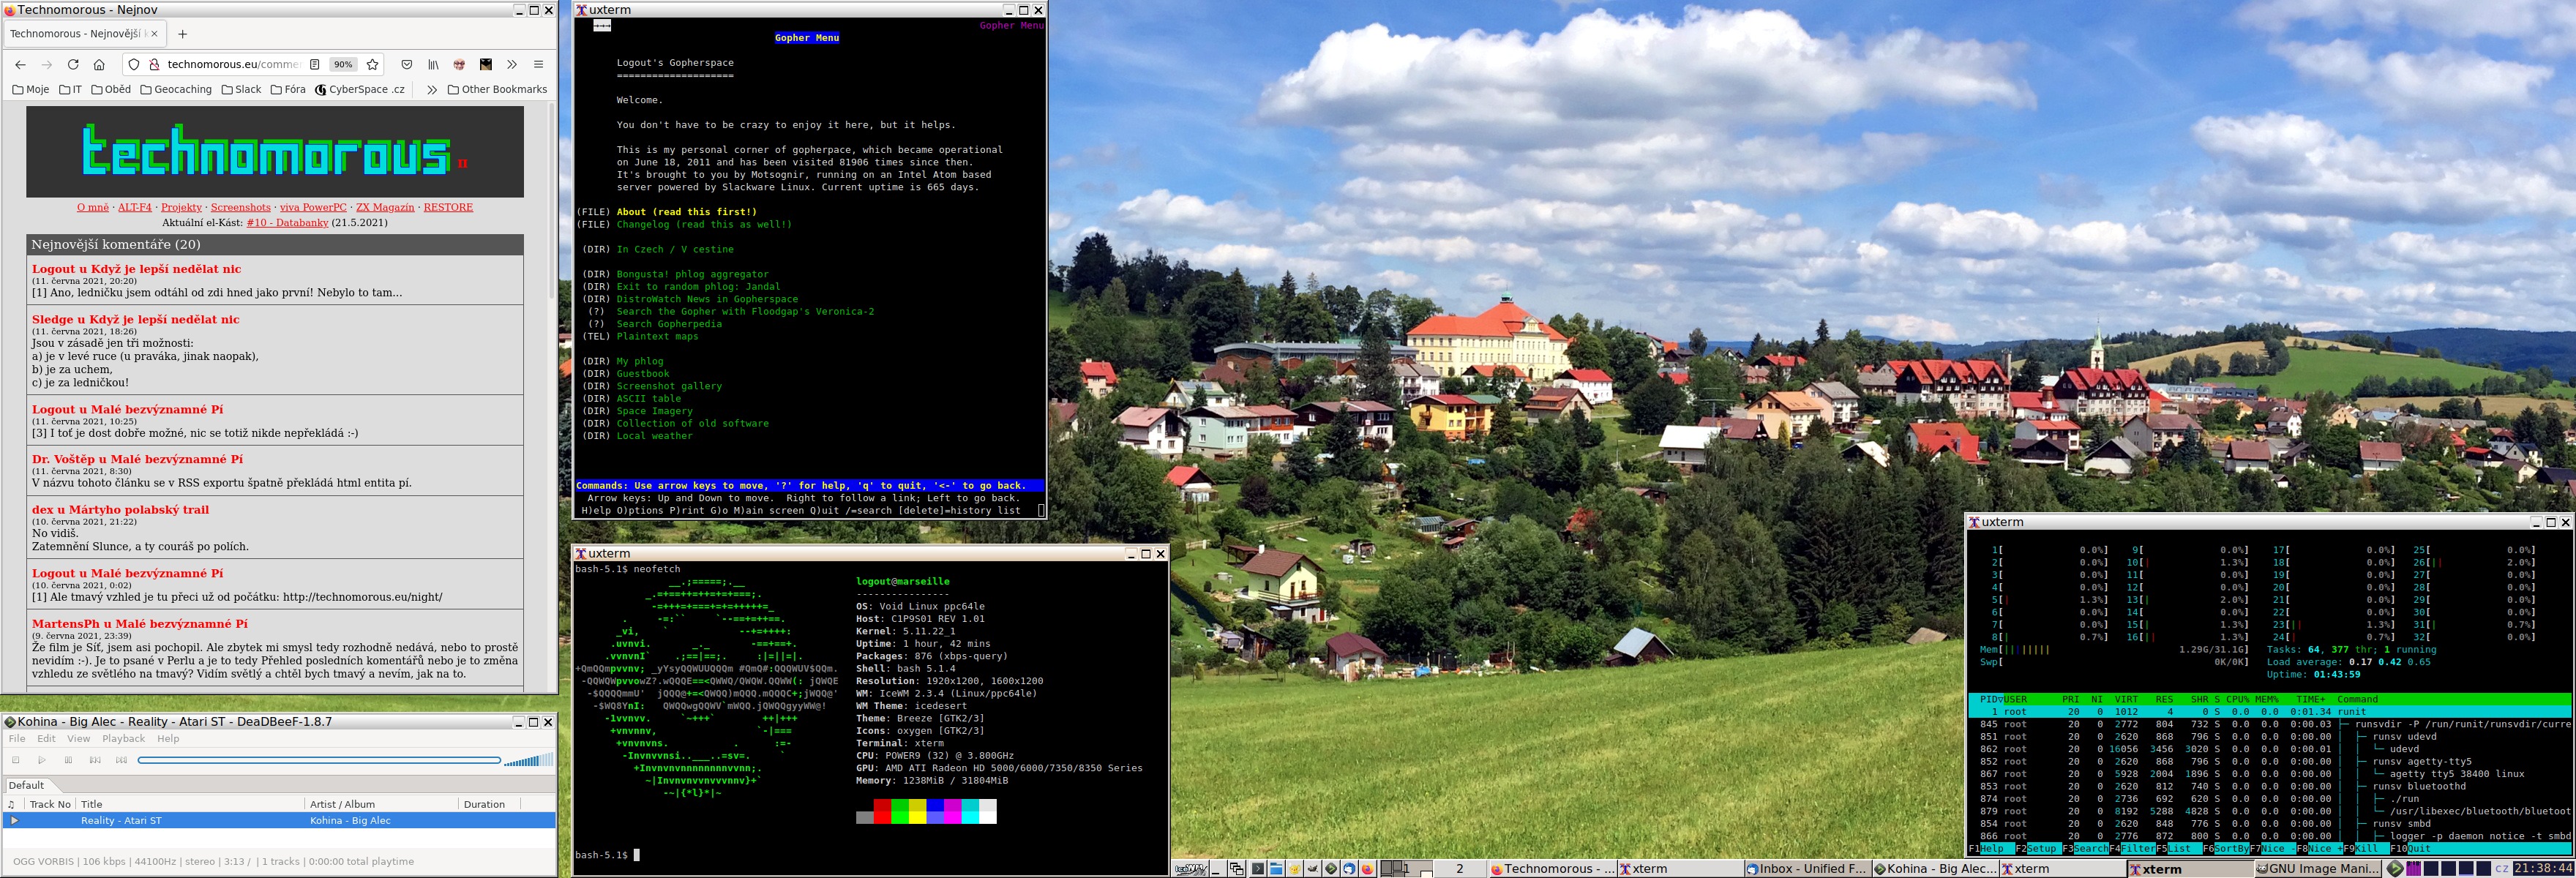This screenshot has height=878, width=2576.
Task: Bookmark this page with the star icon
Action: 373,64
